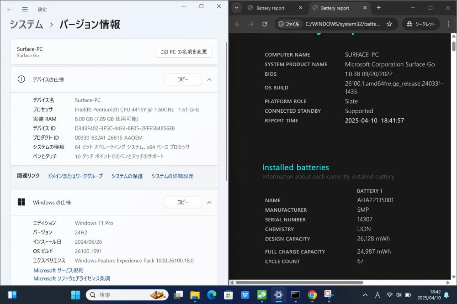The image size is (457, 304).
Task: Click the ファイル site info chip
Action: coord(289,24)
